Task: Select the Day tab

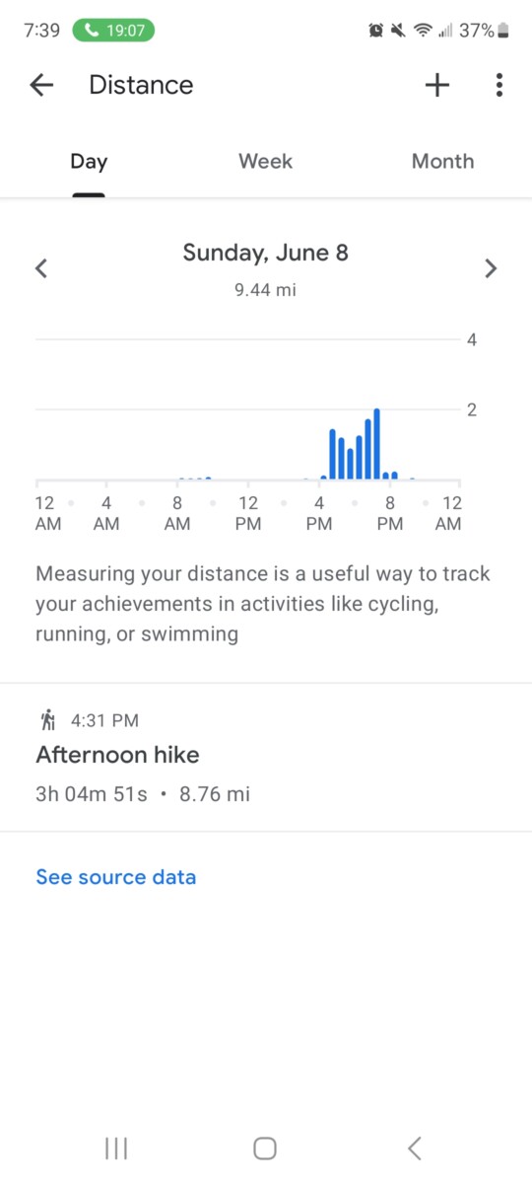Action: pyautogui.click(x=89, y=162)
